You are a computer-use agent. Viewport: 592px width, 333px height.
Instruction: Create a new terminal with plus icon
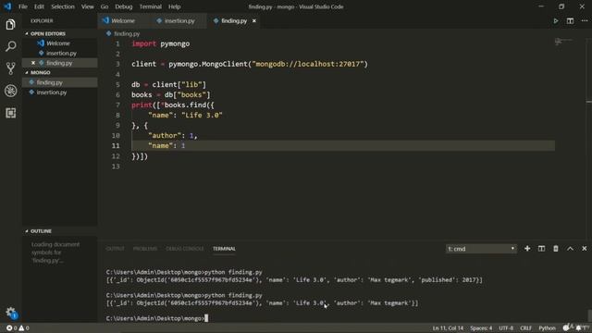(x=527, y=249)
